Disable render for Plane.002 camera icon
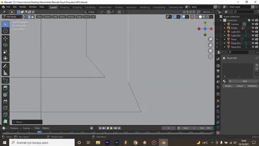 (x=257, y=47)
